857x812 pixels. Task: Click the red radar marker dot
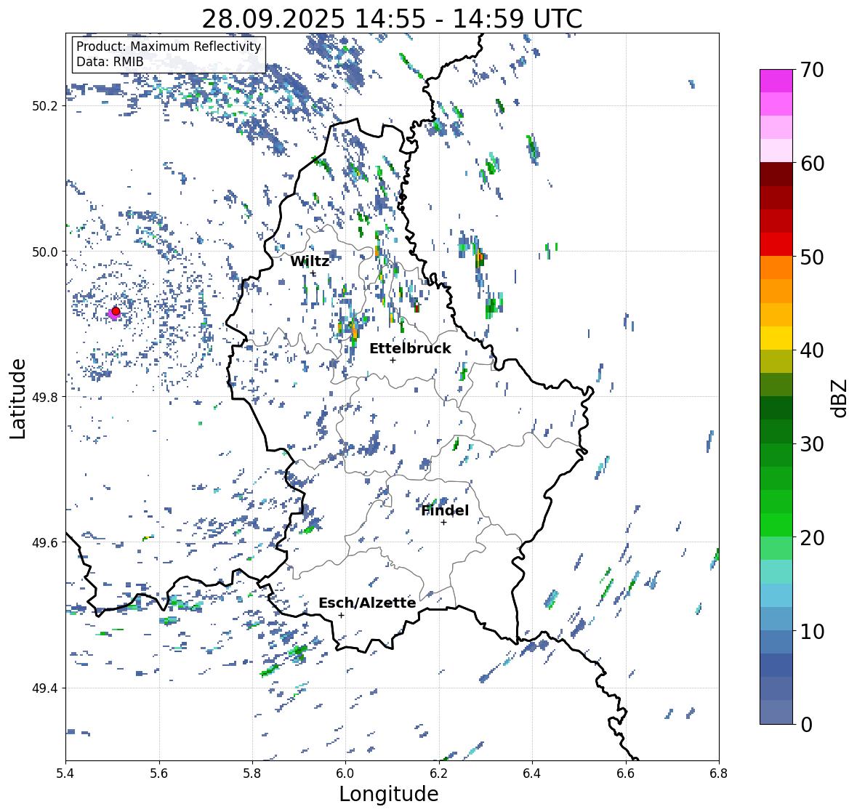coord(116,311)
